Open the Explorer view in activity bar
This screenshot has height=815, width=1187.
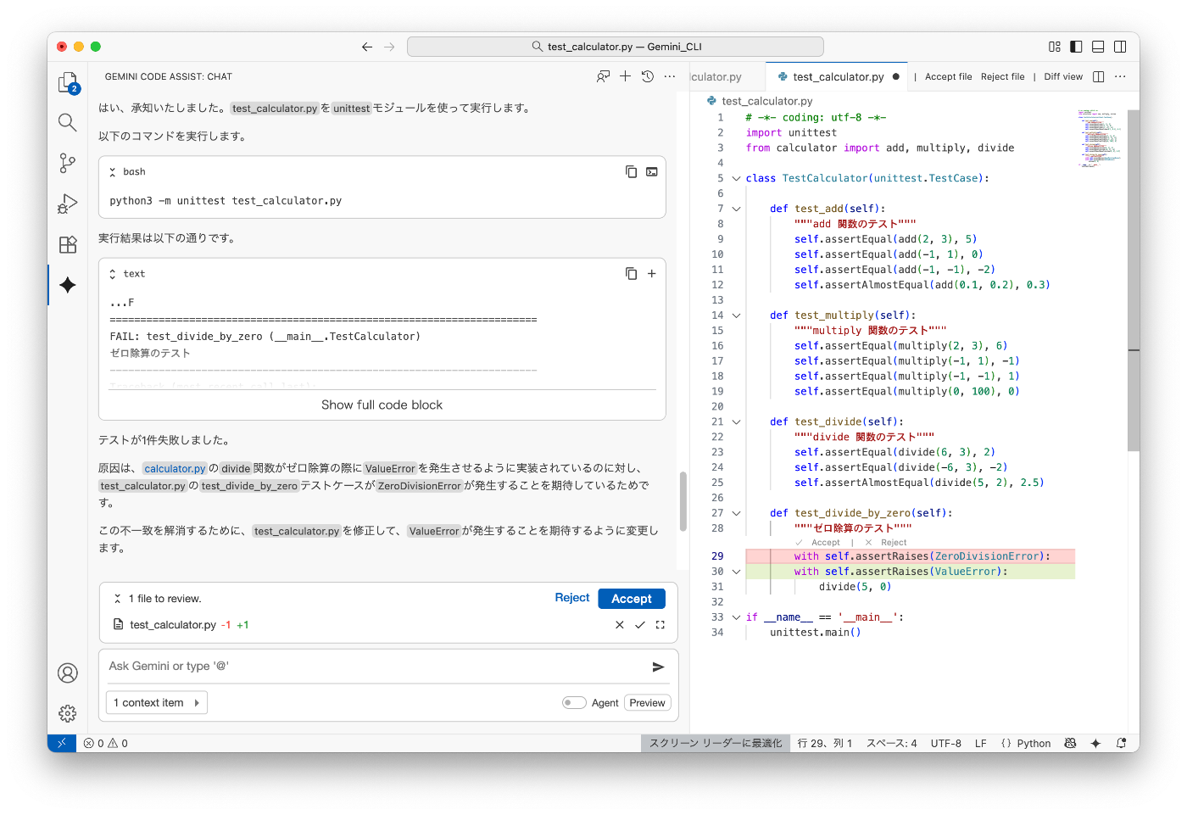(68, 82)
